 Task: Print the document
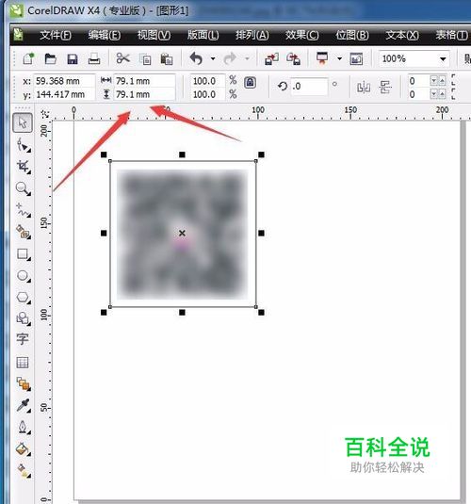click(94, 59)
